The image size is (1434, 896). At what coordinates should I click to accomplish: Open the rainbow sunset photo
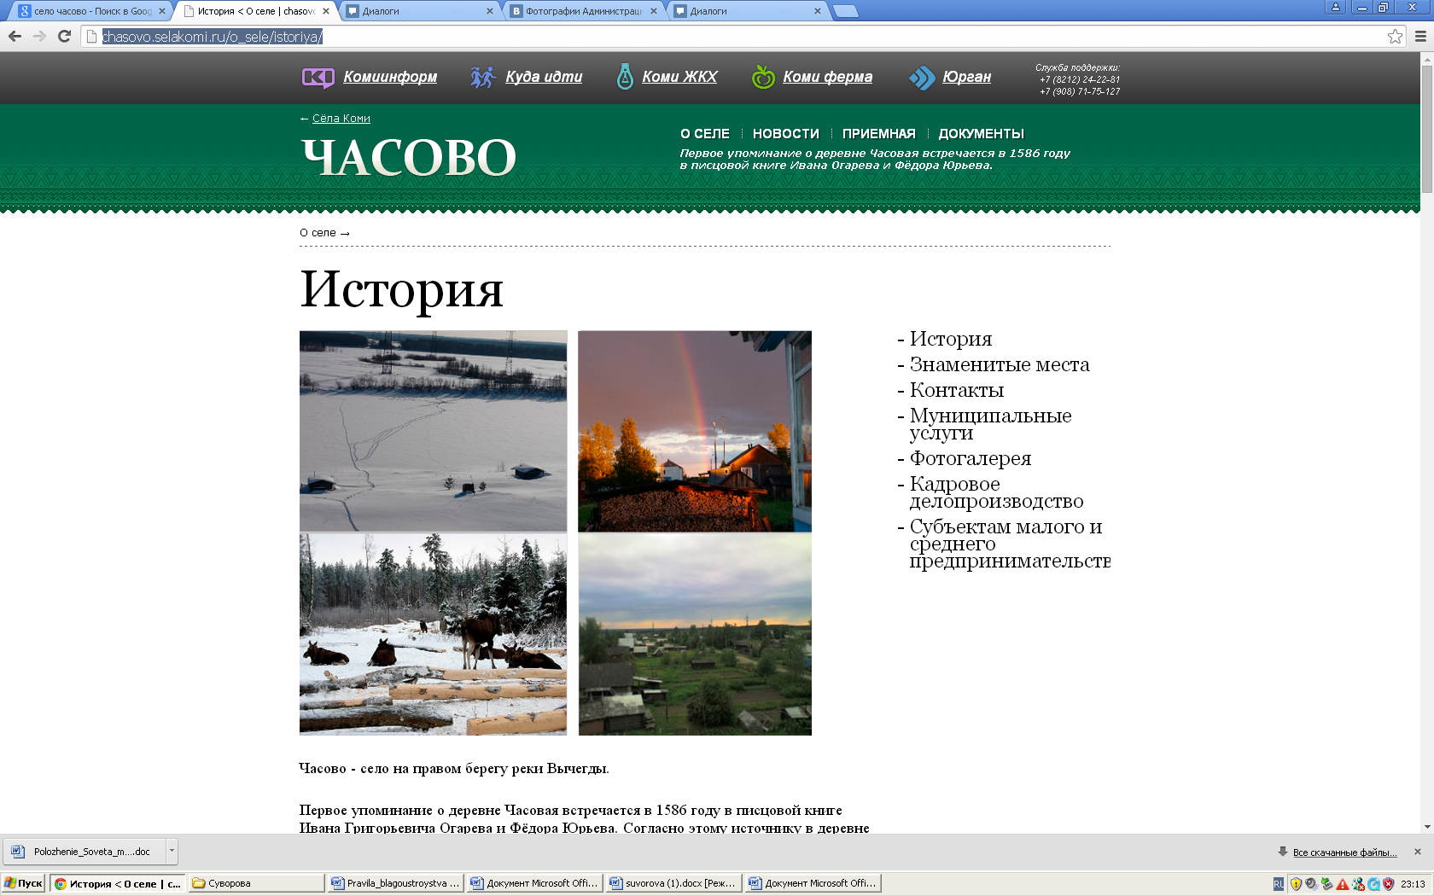(695, 431)
